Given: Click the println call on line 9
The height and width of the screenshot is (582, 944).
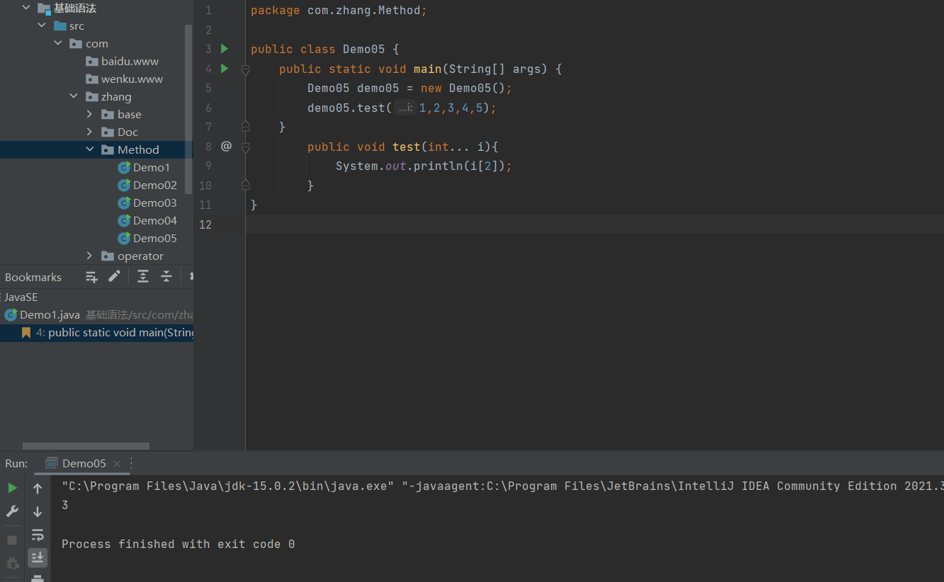Looking at the screenshot, I should pos(438,166).
